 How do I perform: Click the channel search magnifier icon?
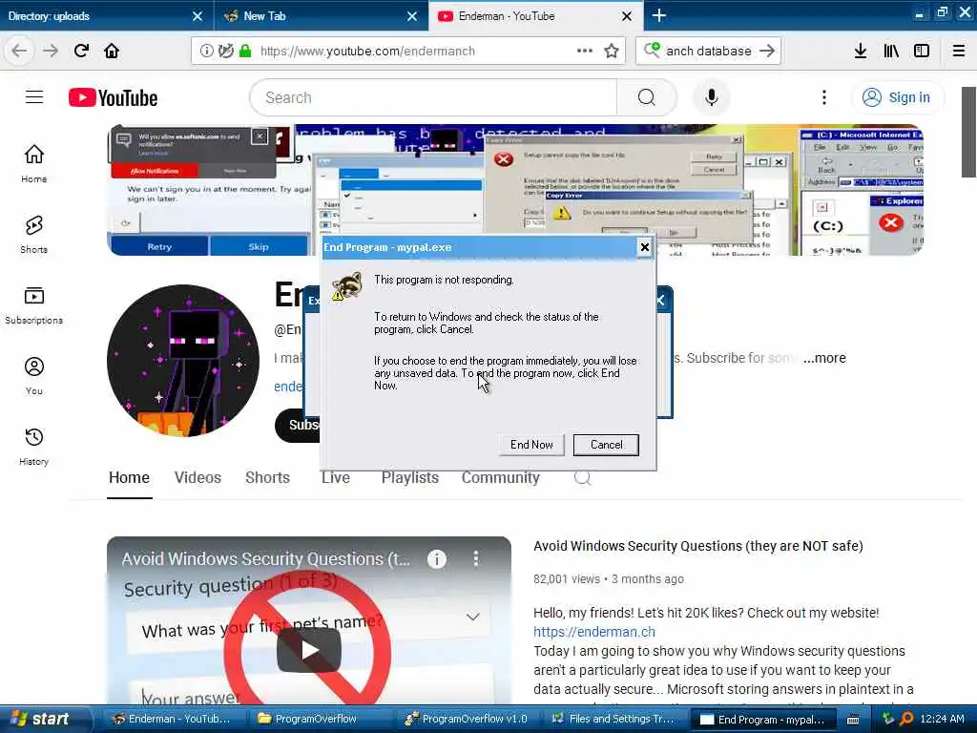583,477
